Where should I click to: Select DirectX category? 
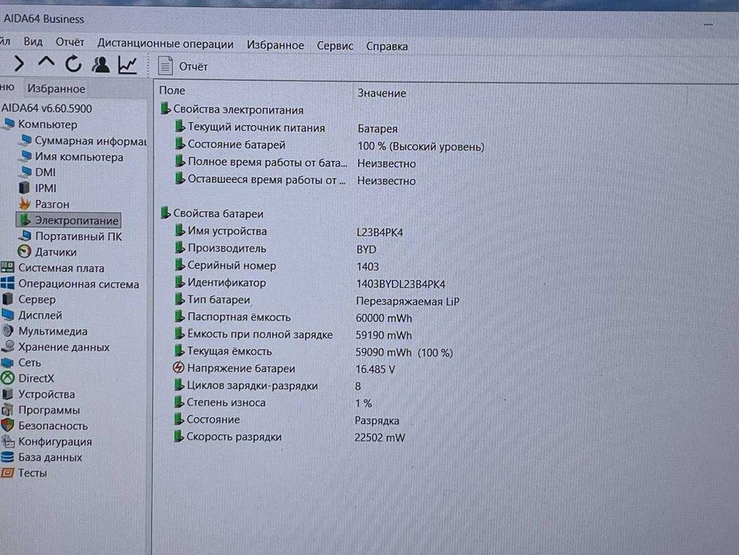pyautogui.click(x=28, y=378)
